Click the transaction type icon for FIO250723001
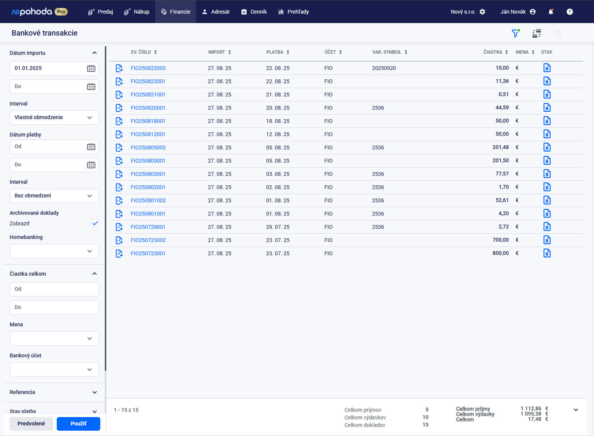594x436 pixels. (x=119, y=253)
